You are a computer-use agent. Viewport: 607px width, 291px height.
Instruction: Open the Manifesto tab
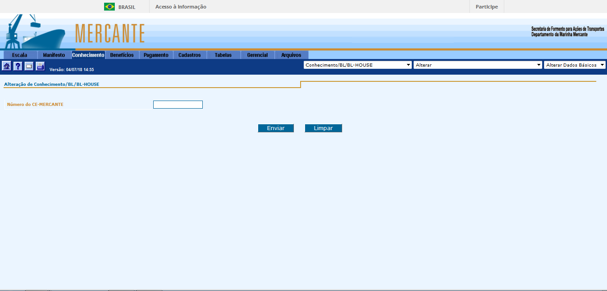pyautogui.click(x=54, y=55)
